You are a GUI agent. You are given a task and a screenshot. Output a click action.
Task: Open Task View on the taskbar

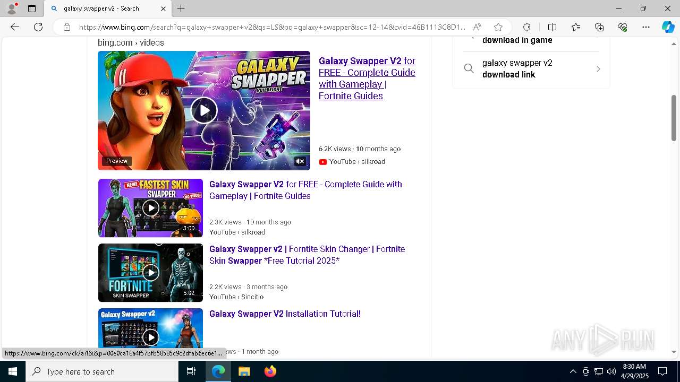click(x=191, y=371)
